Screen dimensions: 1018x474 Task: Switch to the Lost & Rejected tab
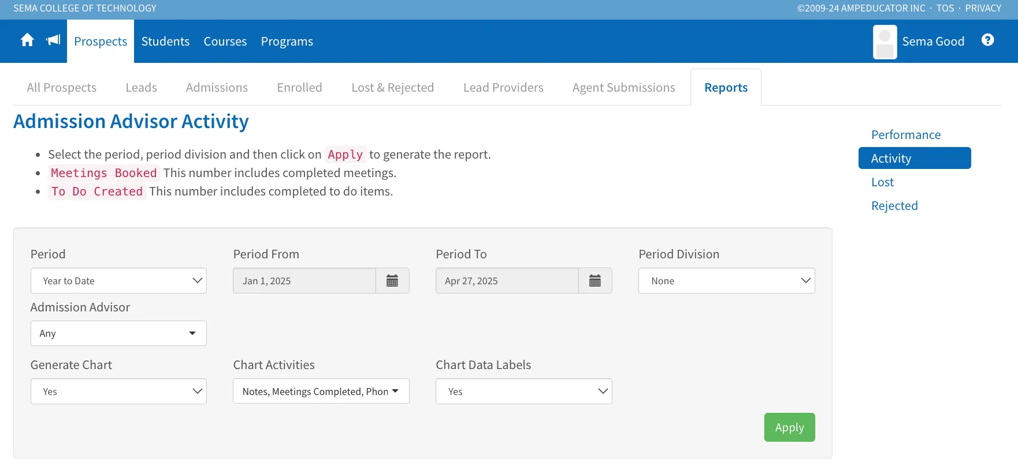click(393, 88)
